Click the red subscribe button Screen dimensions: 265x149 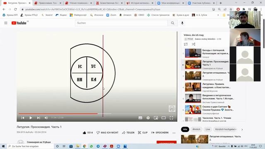click(x=166, y=142)
